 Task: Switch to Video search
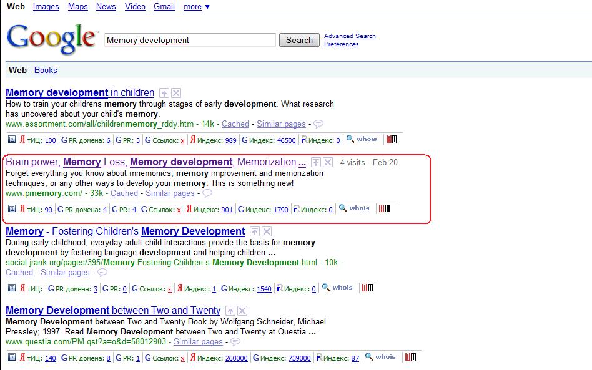(x=135, y=7)
